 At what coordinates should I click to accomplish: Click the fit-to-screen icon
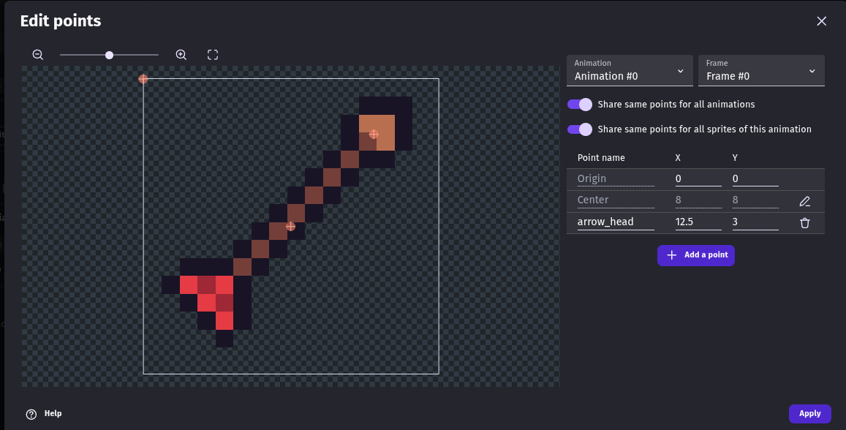pyautogui.click(x=213, y=55)
